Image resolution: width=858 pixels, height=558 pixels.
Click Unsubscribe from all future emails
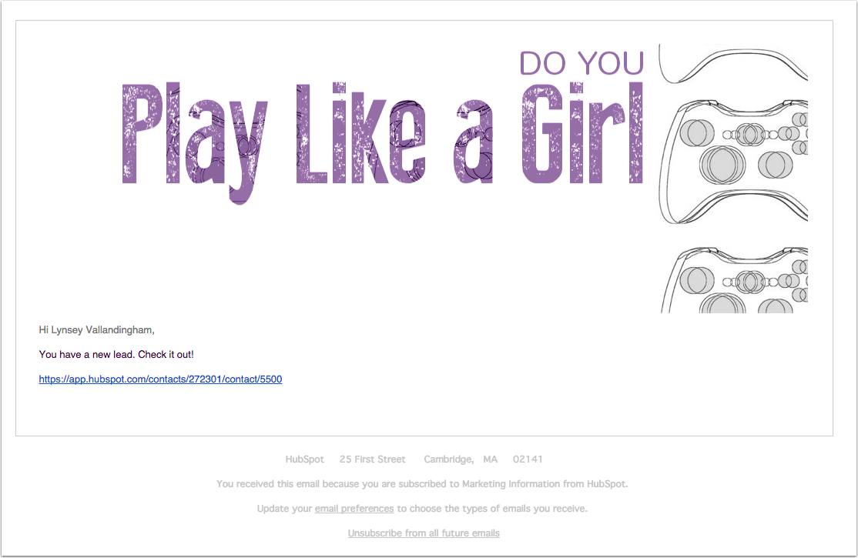424,533
